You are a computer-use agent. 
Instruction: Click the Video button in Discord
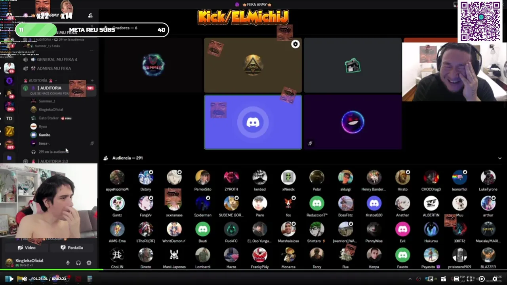27,248
